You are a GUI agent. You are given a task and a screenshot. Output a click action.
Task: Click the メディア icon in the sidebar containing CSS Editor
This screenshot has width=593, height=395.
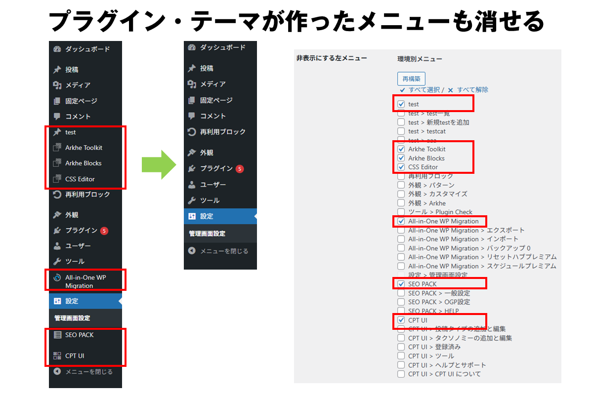57,85
